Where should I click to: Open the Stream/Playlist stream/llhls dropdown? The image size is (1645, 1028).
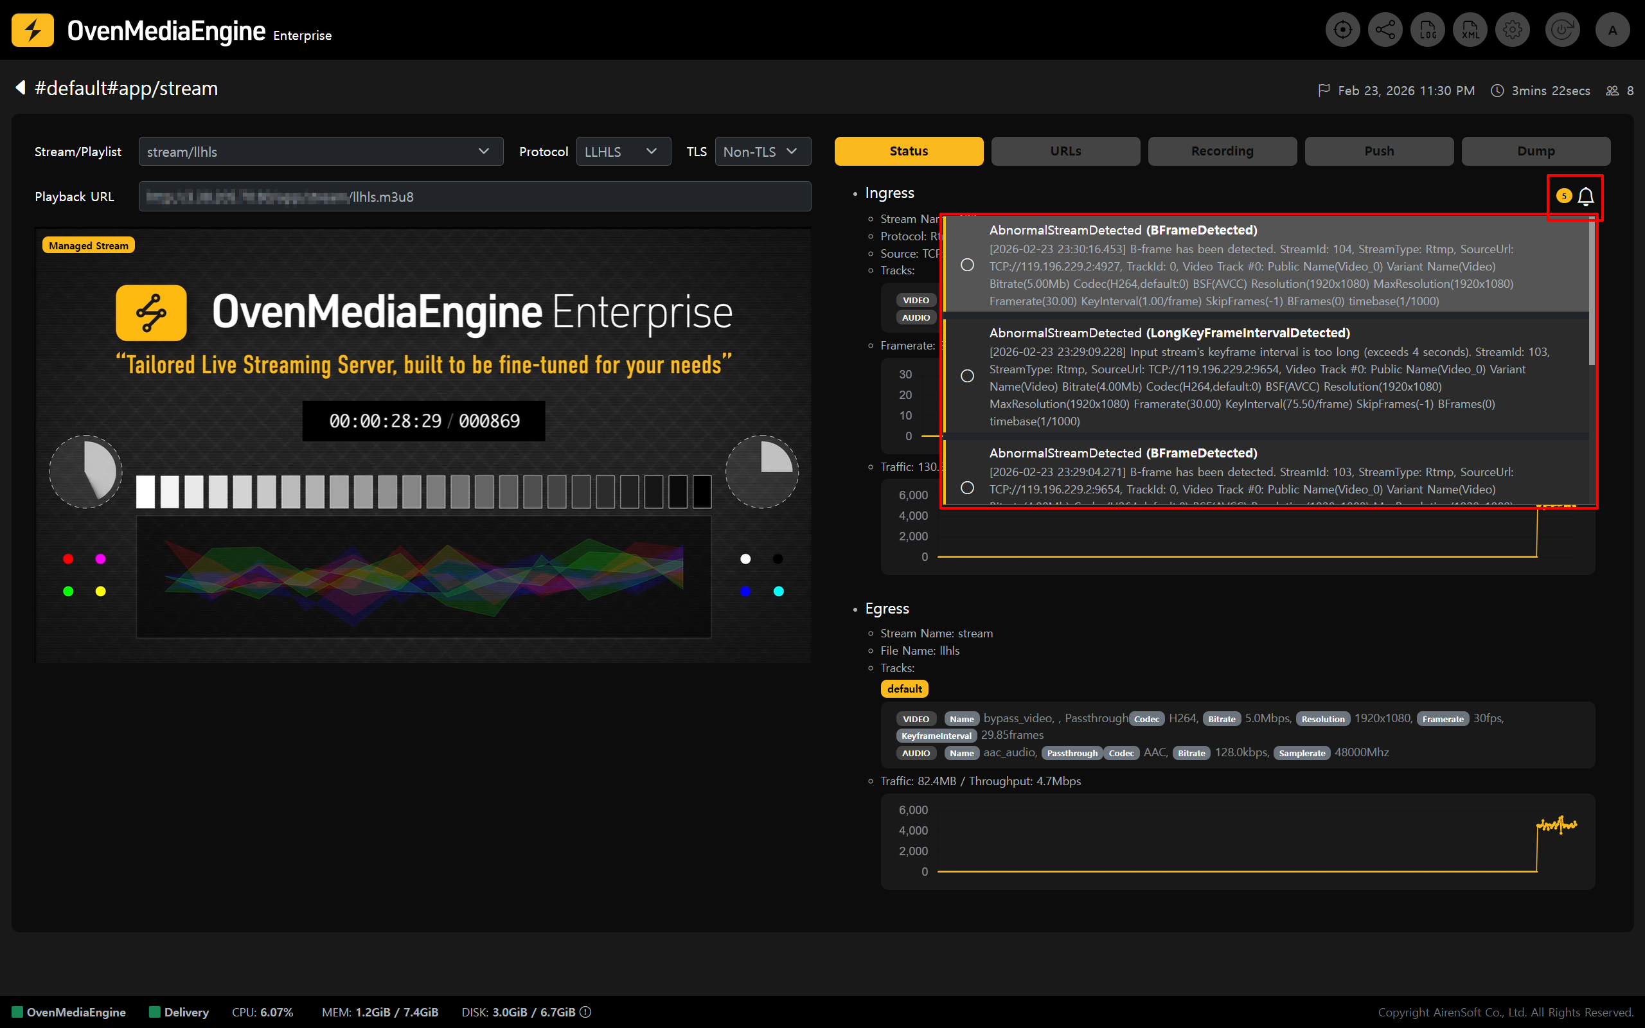click(x=320, y=152)
